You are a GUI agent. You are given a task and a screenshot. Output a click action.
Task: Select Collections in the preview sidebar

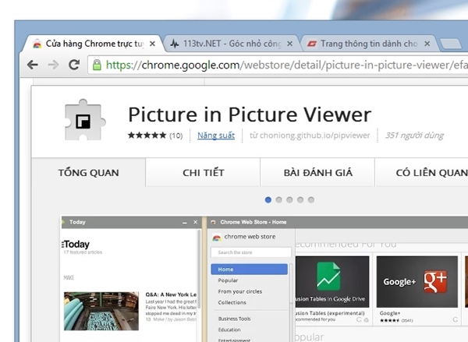(x=232, y=302)
